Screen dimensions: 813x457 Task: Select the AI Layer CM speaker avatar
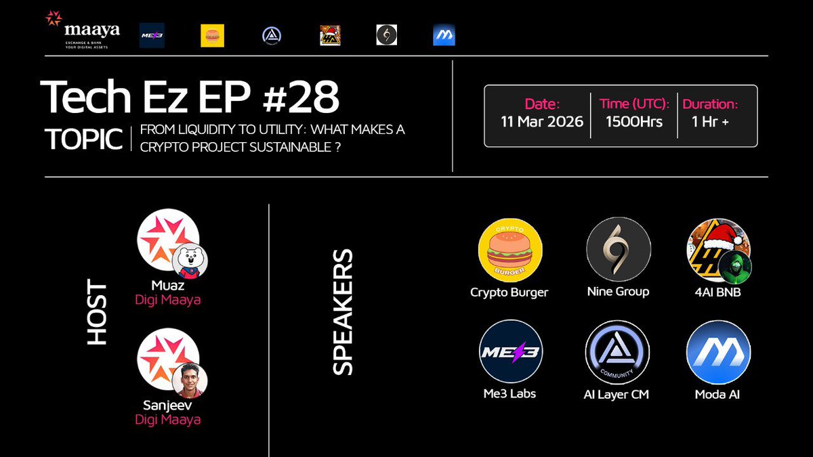[617, 352]
